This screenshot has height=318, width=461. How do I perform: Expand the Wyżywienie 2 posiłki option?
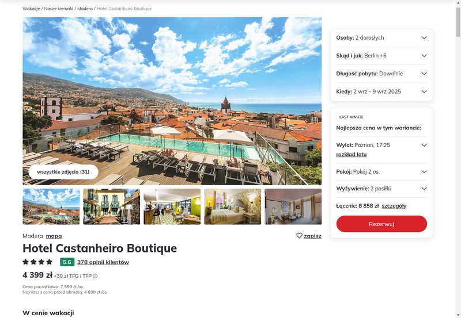381,189
